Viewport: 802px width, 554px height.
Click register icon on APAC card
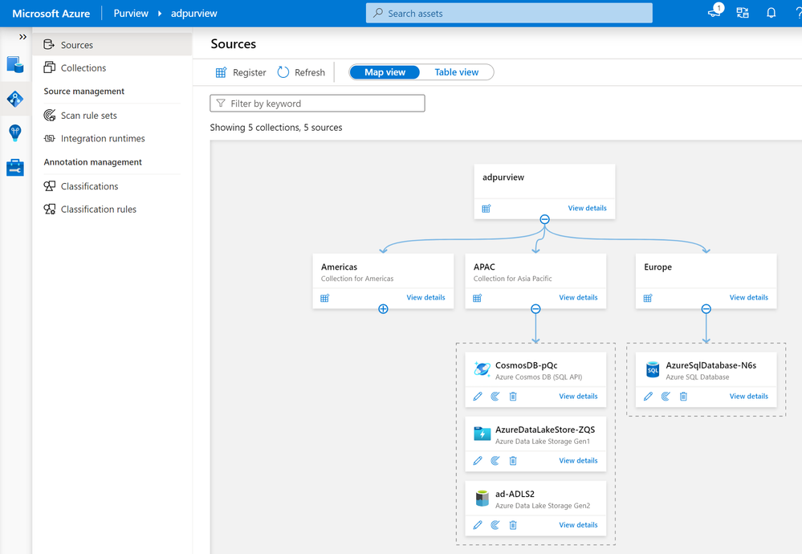click(477, 298)
